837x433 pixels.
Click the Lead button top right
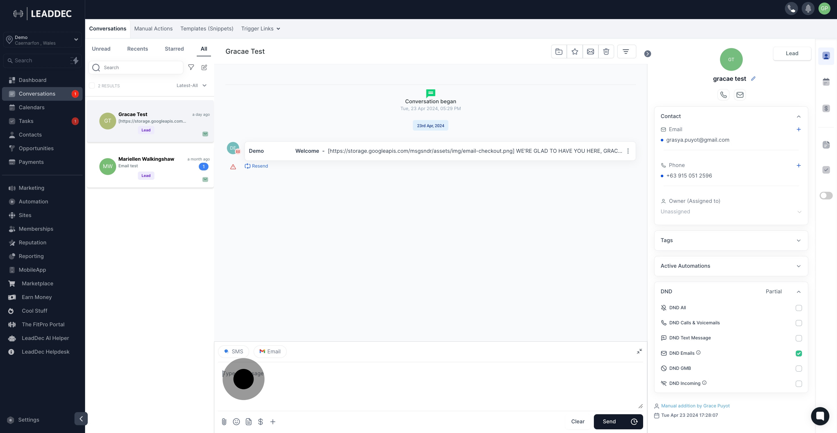(x=792, y=53)
